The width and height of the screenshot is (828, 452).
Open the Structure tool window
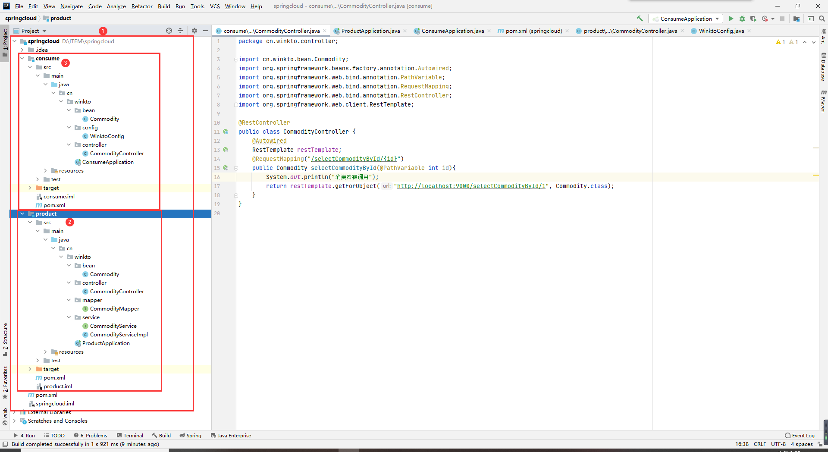point(5,339)
